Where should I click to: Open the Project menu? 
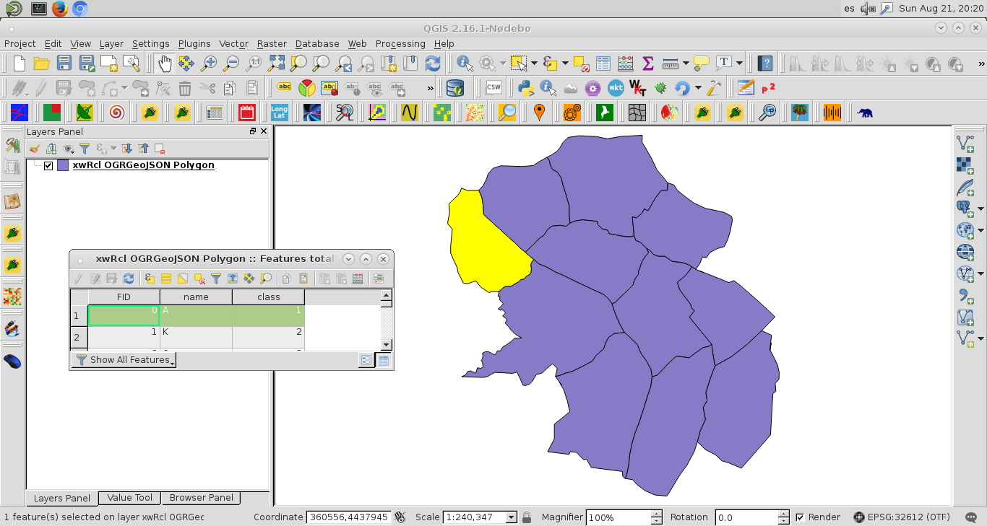(x=20, y=44)
